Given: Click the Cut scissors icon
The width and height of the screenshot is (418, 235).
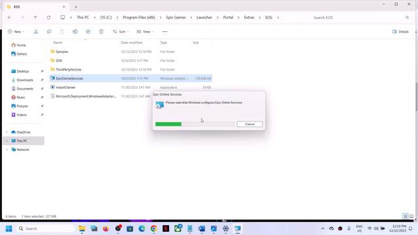Looking at the screenshot, I should tap(36, 32).
